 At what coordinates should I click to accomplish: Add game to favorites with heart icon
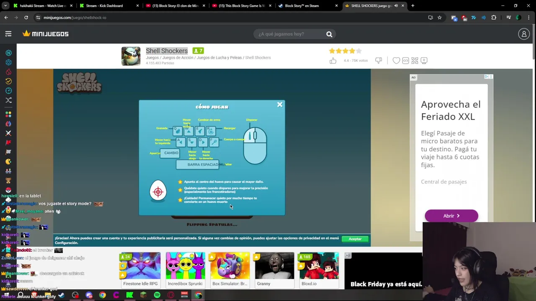[x=396, y=61]
